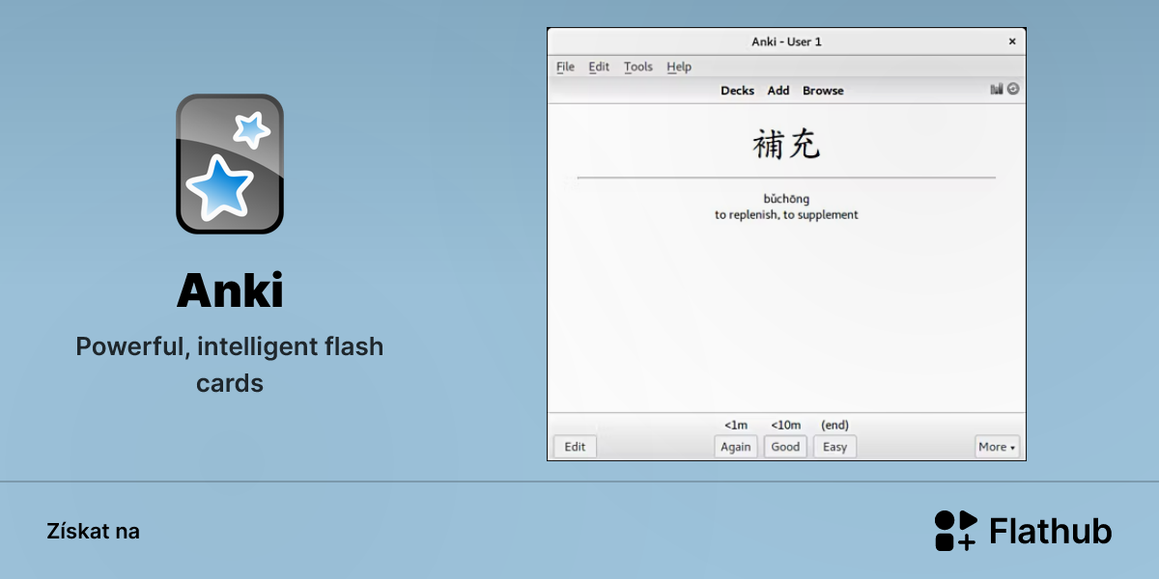
Task: Click the pinyin text bǔchōng
Action: coord(786,200)
